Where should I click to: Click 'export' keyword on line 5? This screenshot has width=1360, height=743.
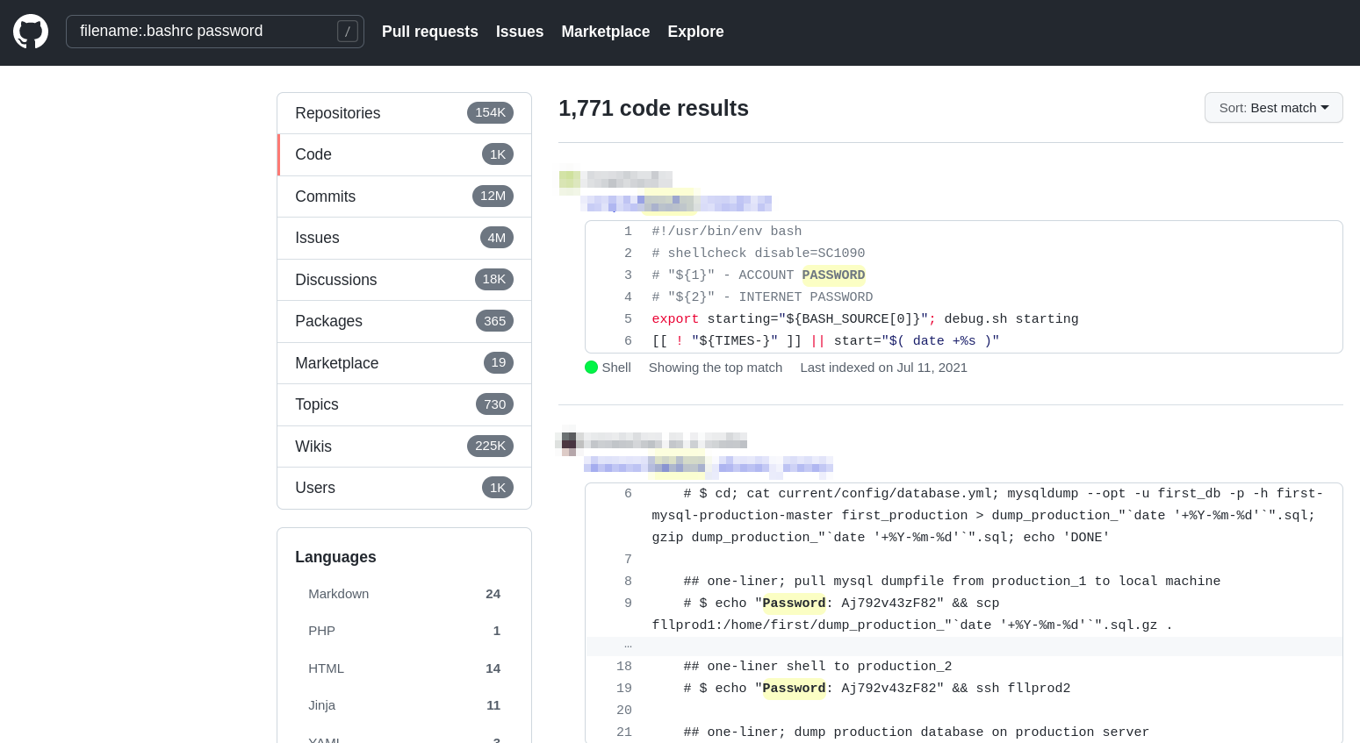(x=675, y=319)
